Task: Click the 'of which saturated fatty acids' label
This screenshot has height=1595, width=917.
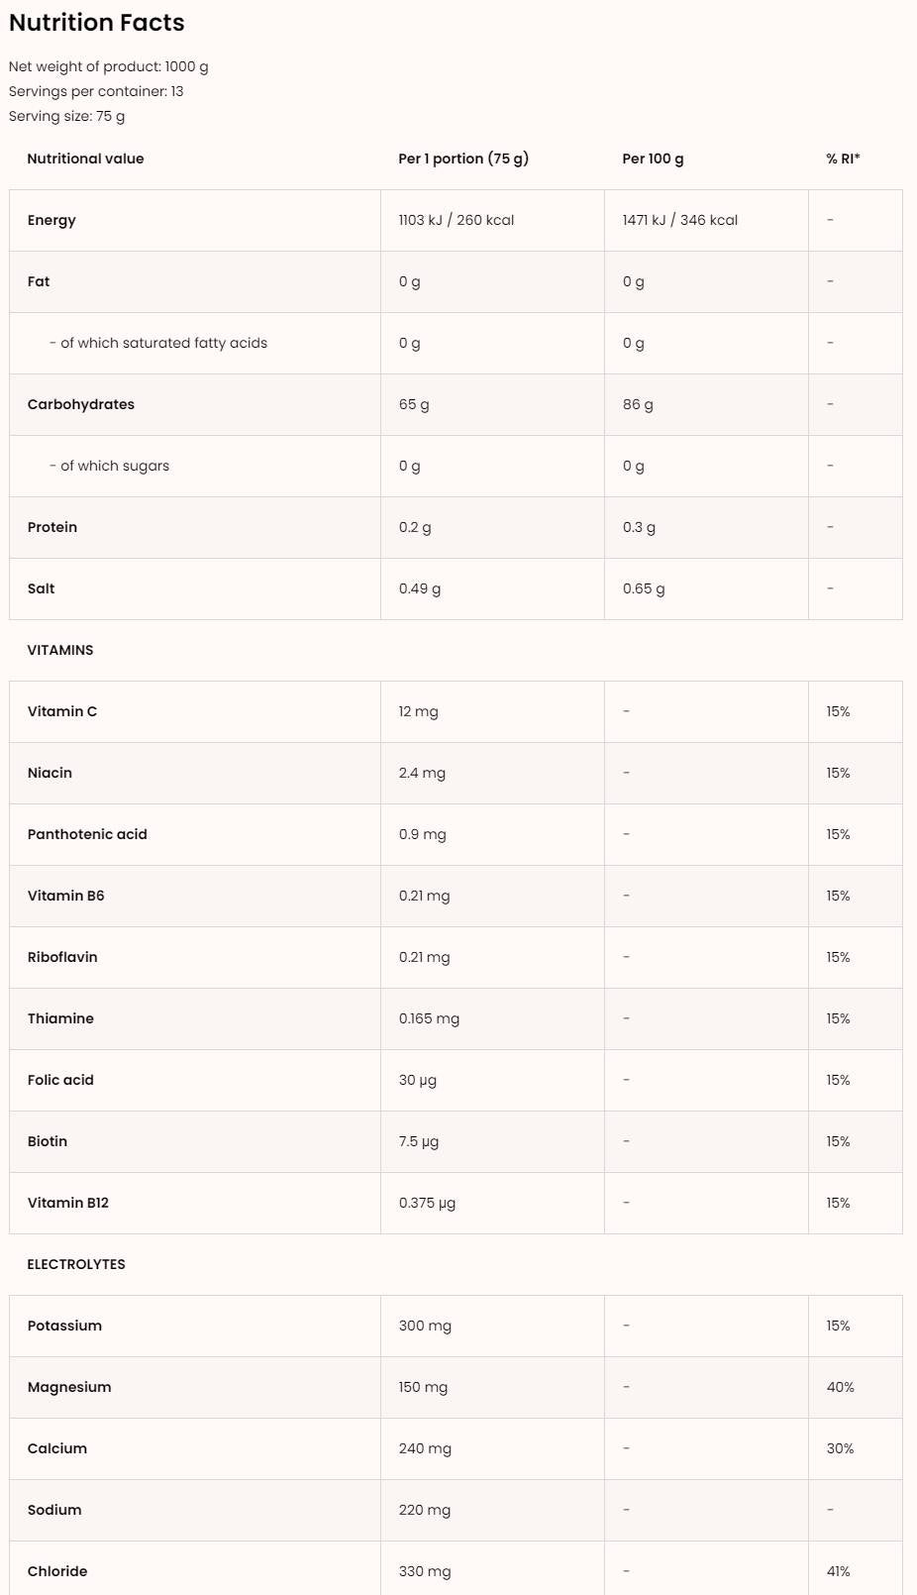Action: 163,343
